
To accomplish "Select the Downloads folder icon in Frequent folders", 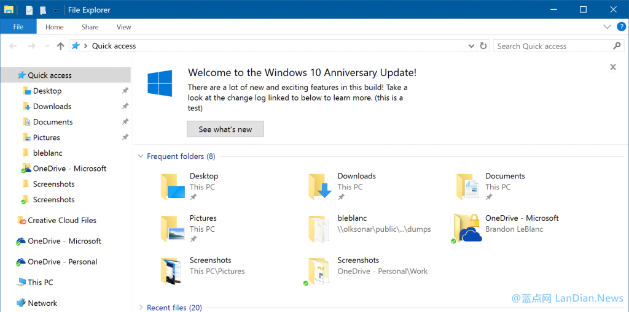I will click(320, 186).
